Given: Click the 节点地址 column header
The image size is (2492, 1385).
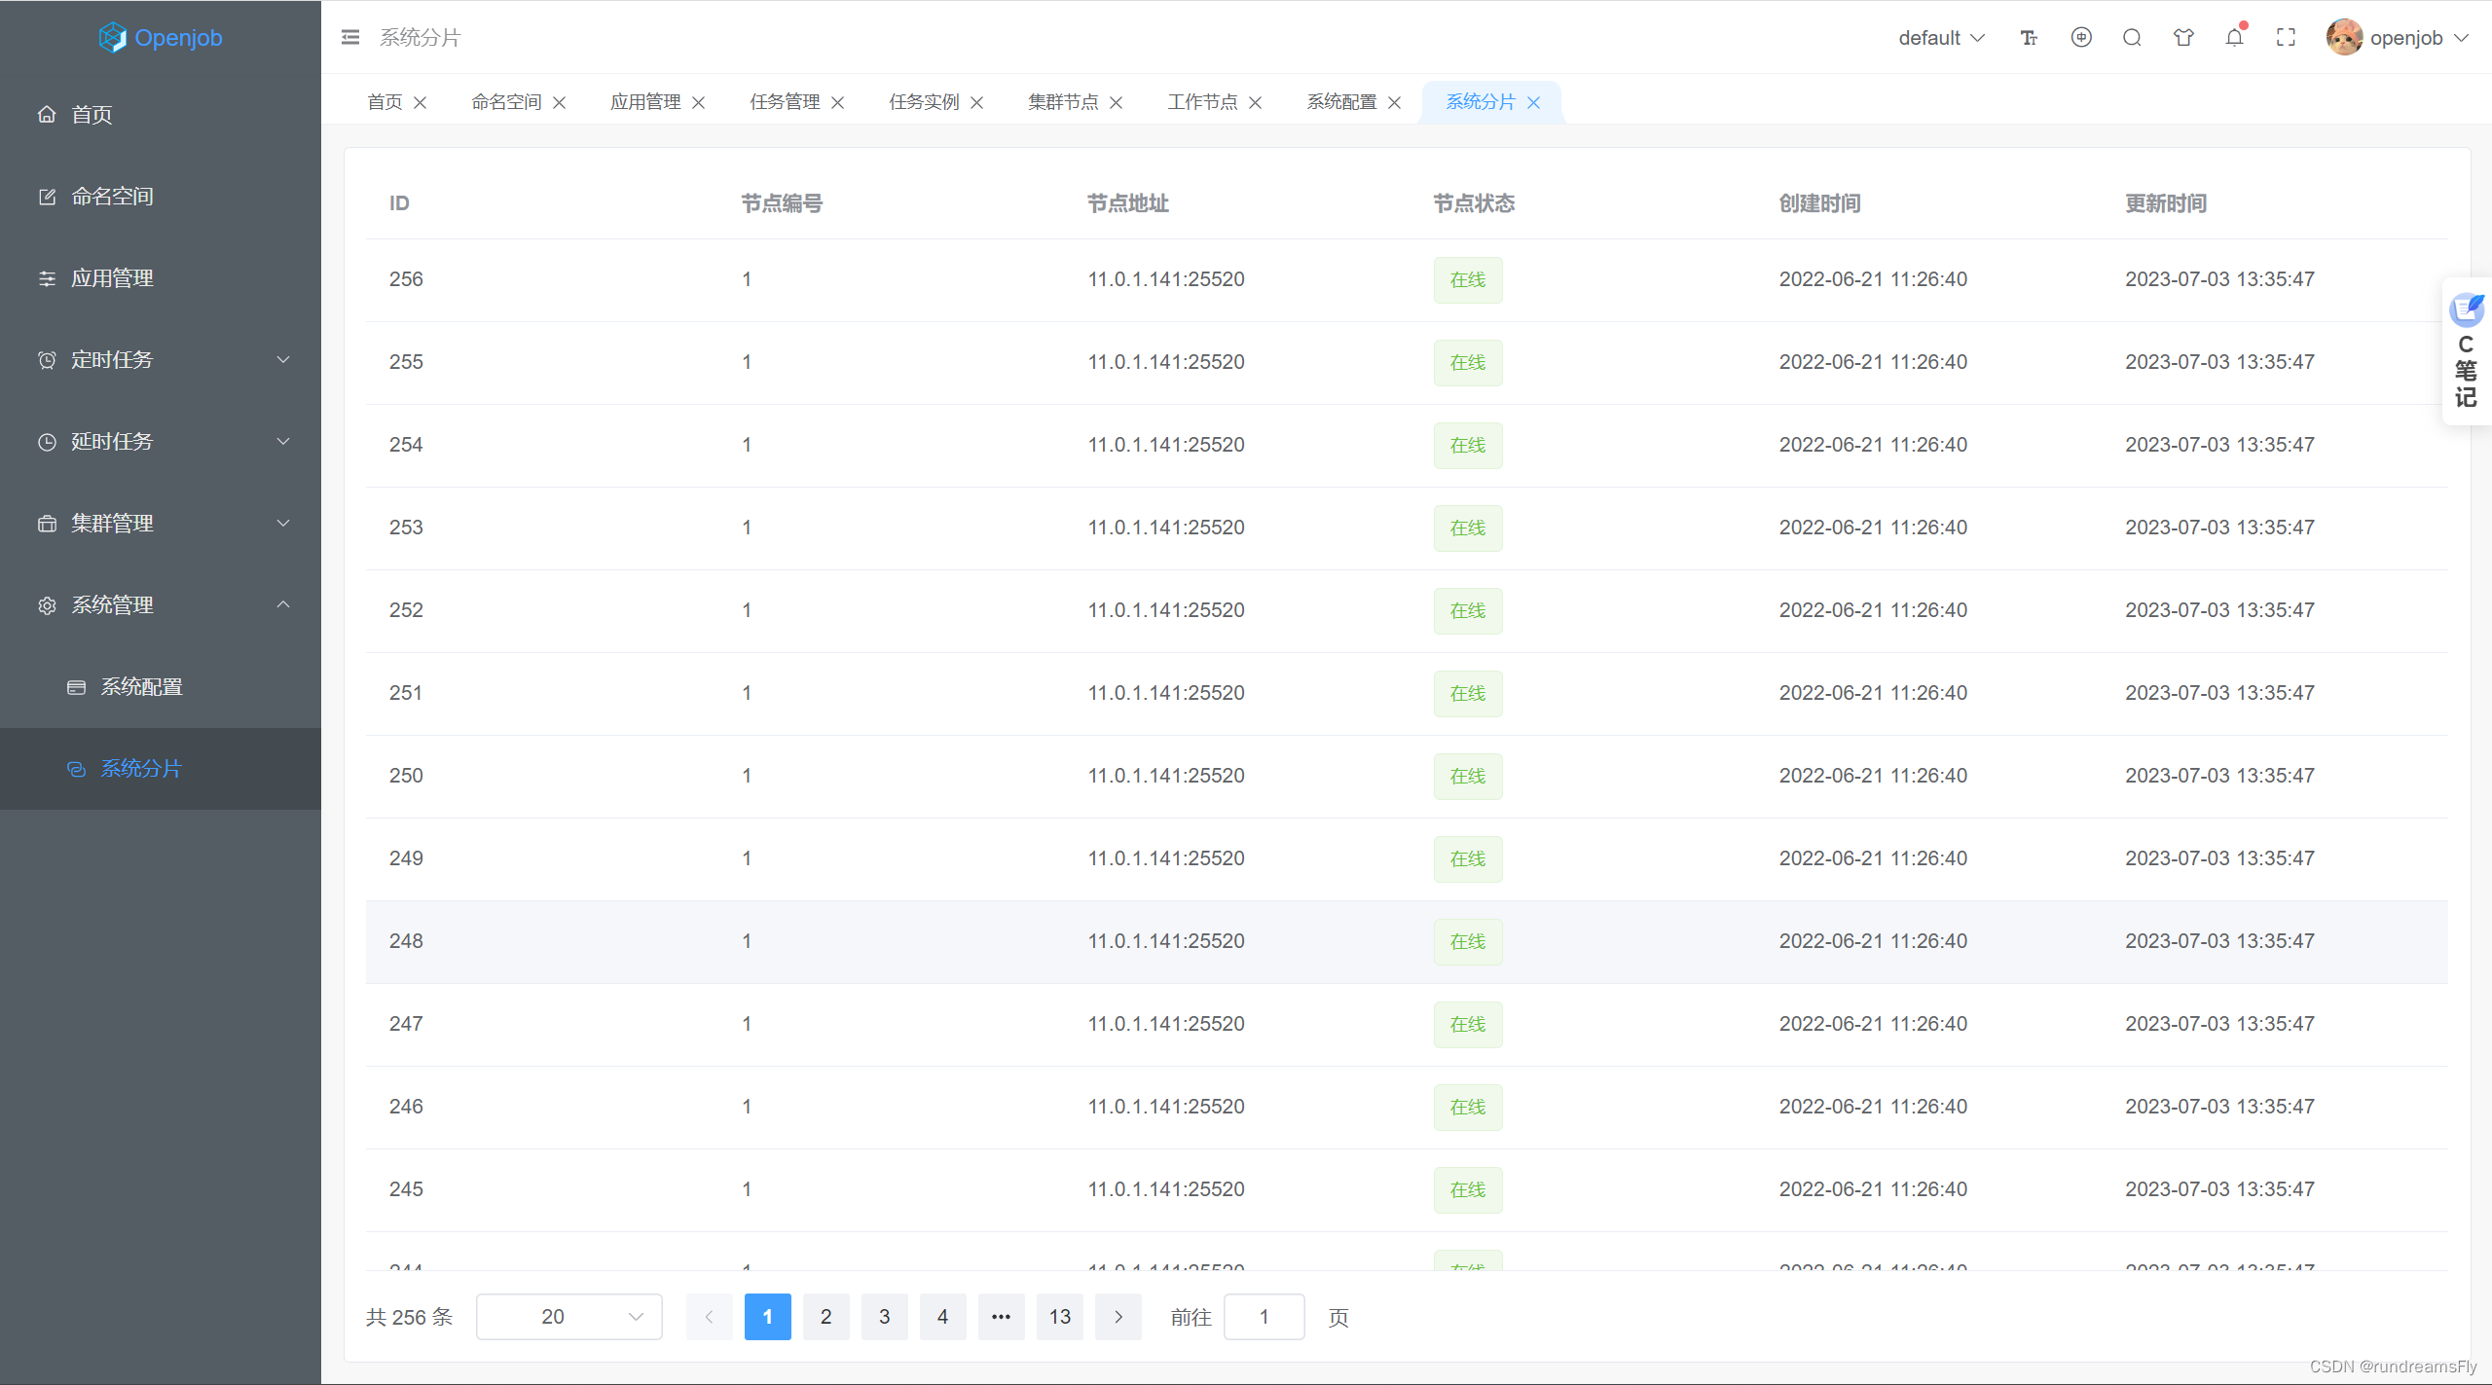Looking at the screenshot, I should tap(1128, 203).
